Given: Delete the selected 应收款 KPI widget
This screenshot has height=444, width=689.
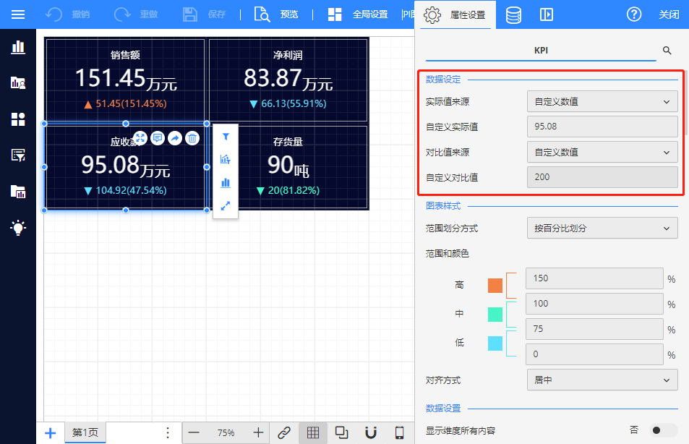Looking at the screenshot, I should coord(192,138).
